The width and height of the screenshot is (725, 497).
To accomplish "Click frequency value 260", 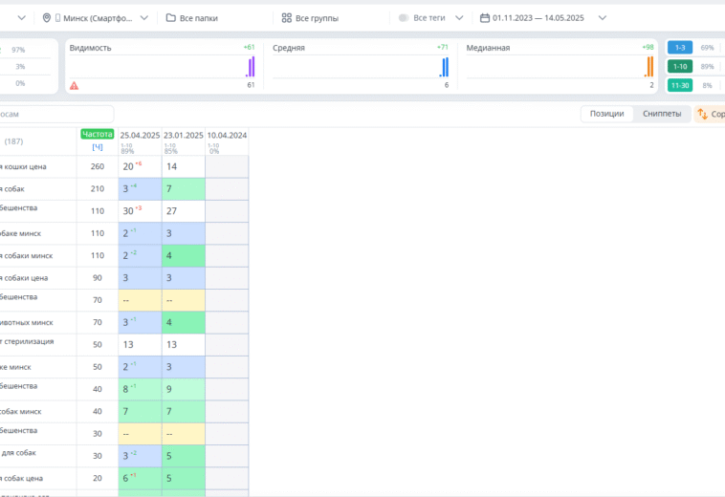I will pos(98,166).
